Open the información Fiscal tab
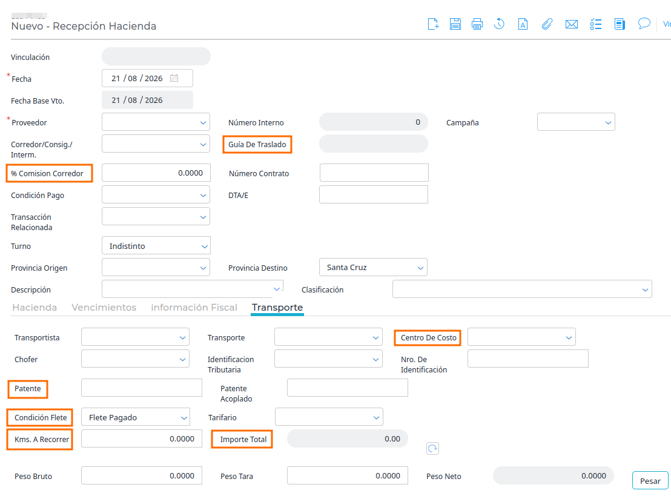The width and height of the screenshot is (671, 496). pyautogui.click(x=194, y=307)
